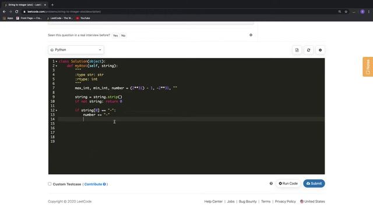
Task: Open the purple profile avatar
Action: [x=363, y=12]
